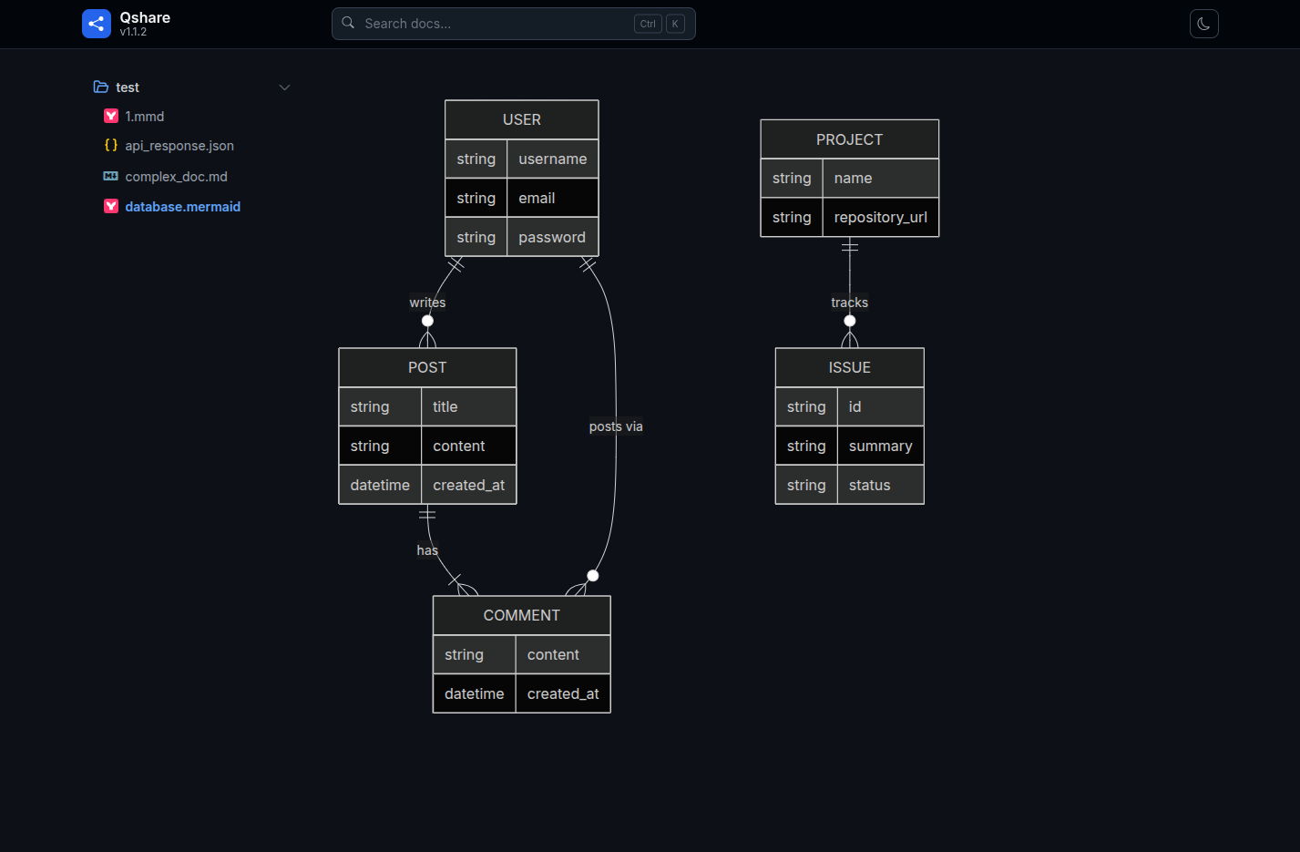Click the username attribute in USER

coord(553,159)
